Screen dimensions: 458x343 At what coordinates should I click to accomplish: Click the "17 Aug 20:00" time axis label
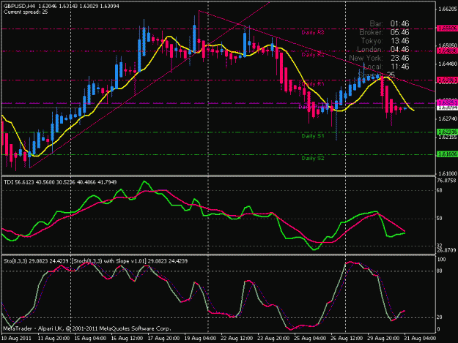[163, 338]
